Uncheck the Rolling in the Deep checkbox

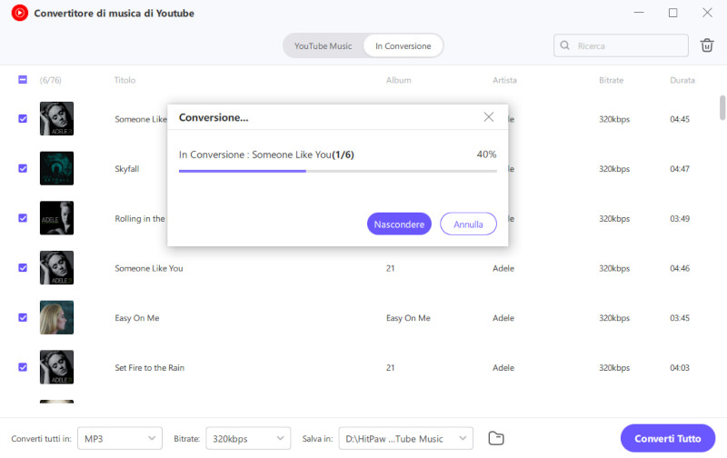(x=23, y=218)
